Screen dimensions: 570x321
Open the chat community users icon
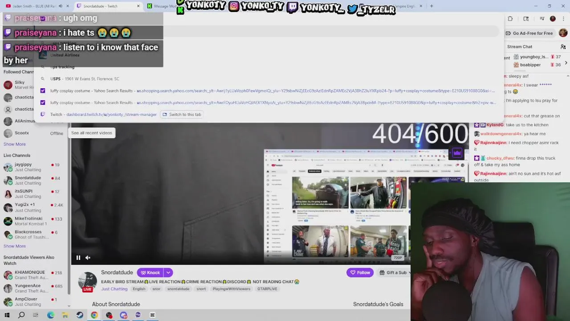[x=563, y=47]
